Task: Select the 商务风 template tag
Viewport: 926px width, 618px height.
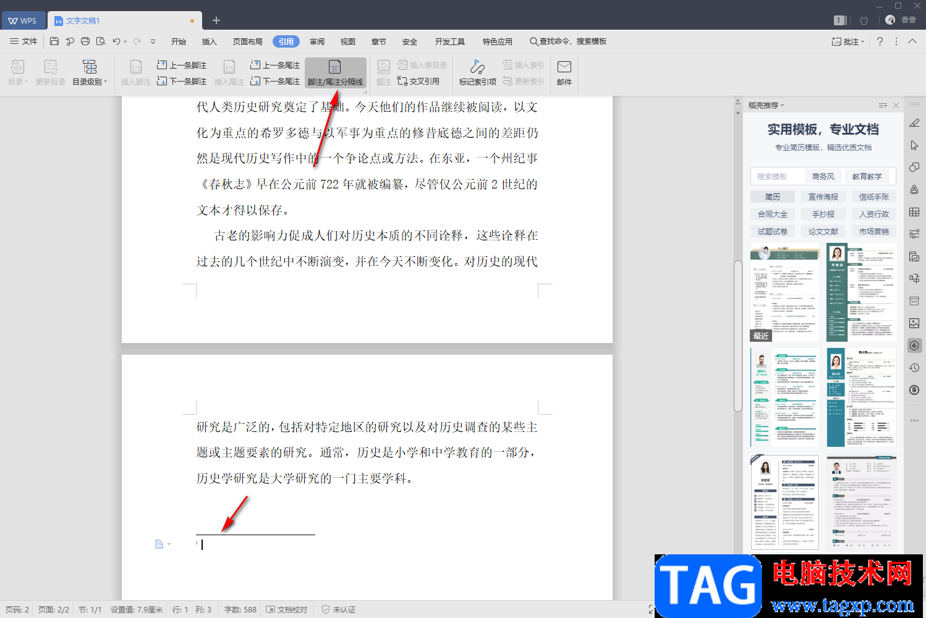Action: [823, 176]
